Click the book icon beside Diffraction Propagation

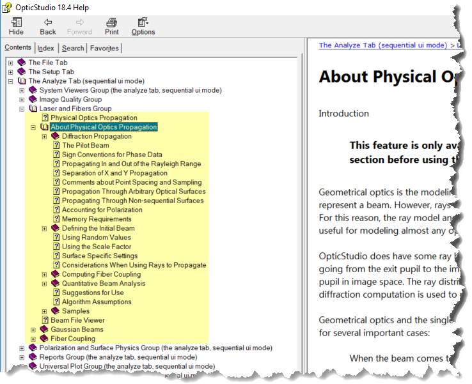click(56, 136)
